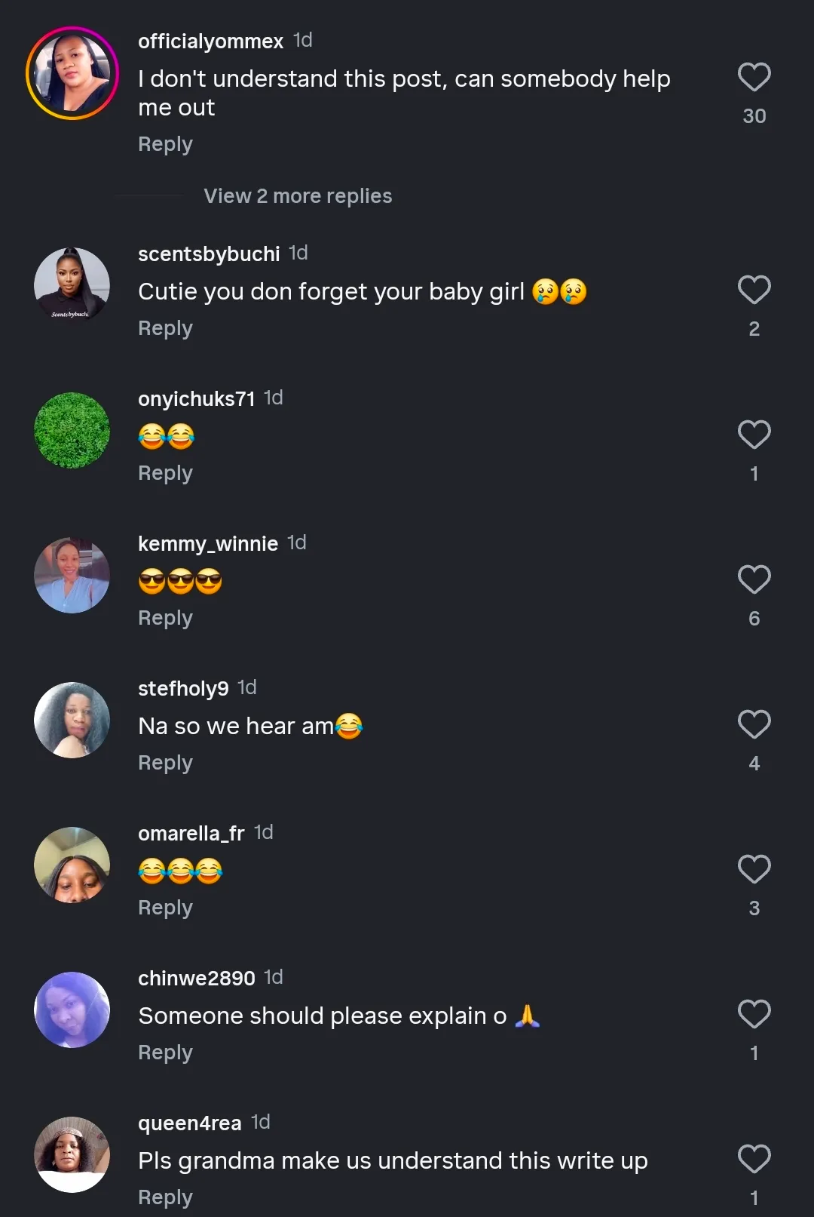This screenshot has width=814, height=1217.
Task: Tap heart on onyichuks71's comment
Action: [754, 435]
